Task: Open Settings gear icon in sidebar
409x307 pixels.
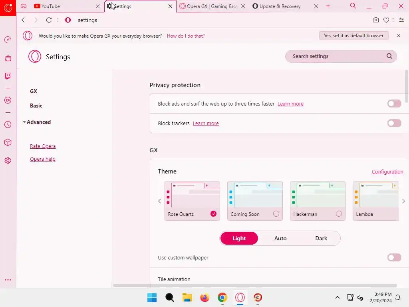Action: pos(8,160)
